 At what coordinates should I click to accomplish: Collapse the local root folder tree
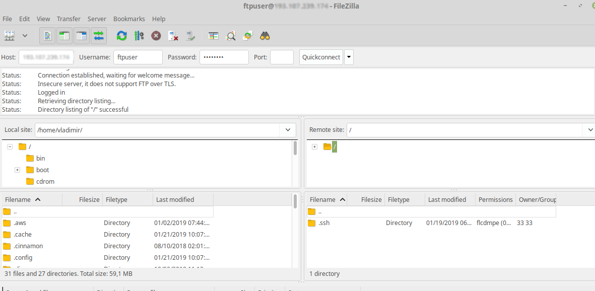[10, 147]
